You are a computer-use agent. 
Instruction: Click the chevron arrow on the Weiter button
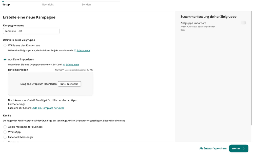pos(244,148)
